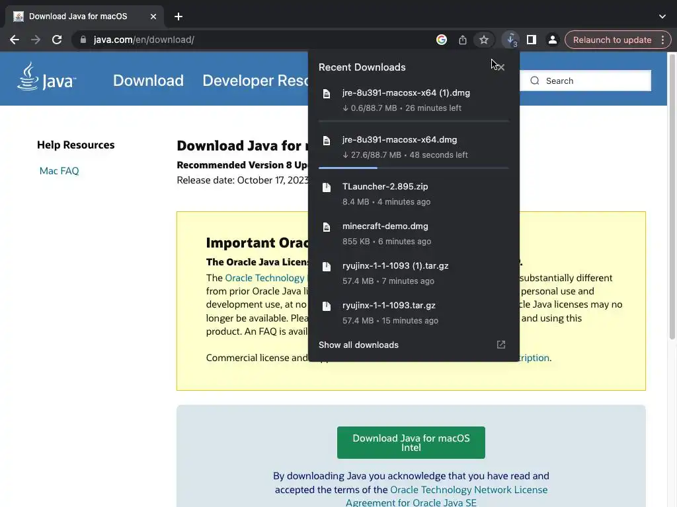Click file icon next to minecraft-demo.dmg

[x=327, y=227]
